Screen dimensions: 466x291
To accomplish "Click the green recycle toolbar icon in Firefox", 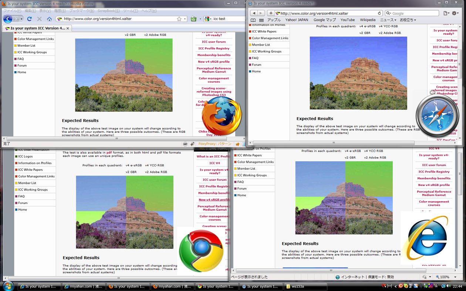I will click(x=193, y=19).
